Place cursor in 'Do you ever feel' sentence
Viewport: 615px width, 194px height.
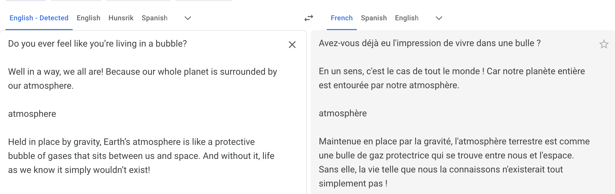click(x=97, y=44)
